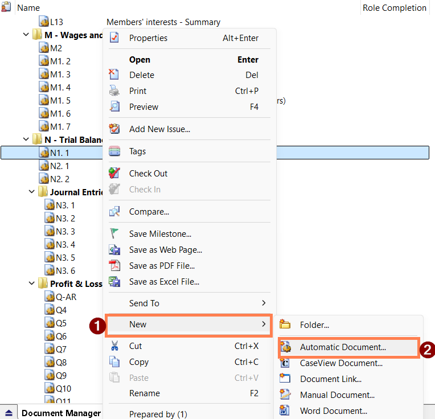Click the Word Document icon in submenu
The height and width of the screenshot is (419, 435).
tap(286, 410)
